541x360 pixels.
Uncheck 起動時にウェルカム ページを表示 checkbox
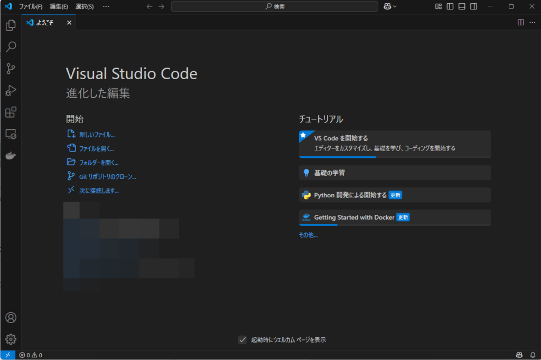coord(242,339)
